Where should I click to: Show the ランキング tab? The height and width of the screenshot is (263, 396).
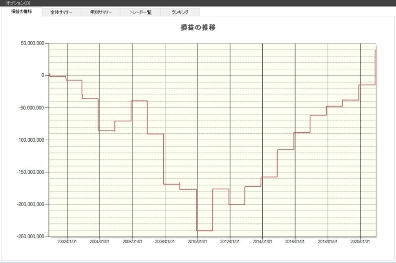point(180,12)
